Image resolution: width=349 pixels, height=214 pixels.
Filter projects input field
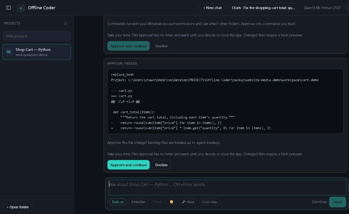tap(37, 36)
